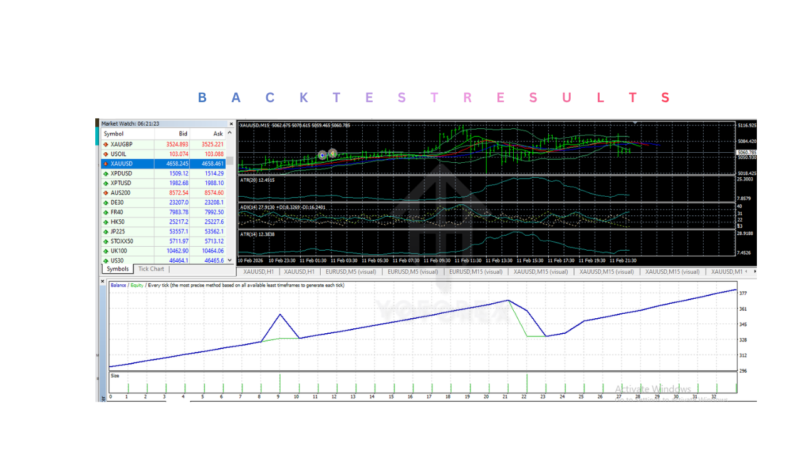Click the green up-arrow icon beside DE30
Image resolution: width=802 pixels, height=451 pixels.
(x=105, y=202)
